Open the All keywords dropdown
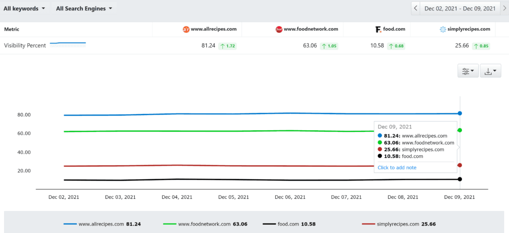Viewport: 509px width, 233px height. pos(24,9)
